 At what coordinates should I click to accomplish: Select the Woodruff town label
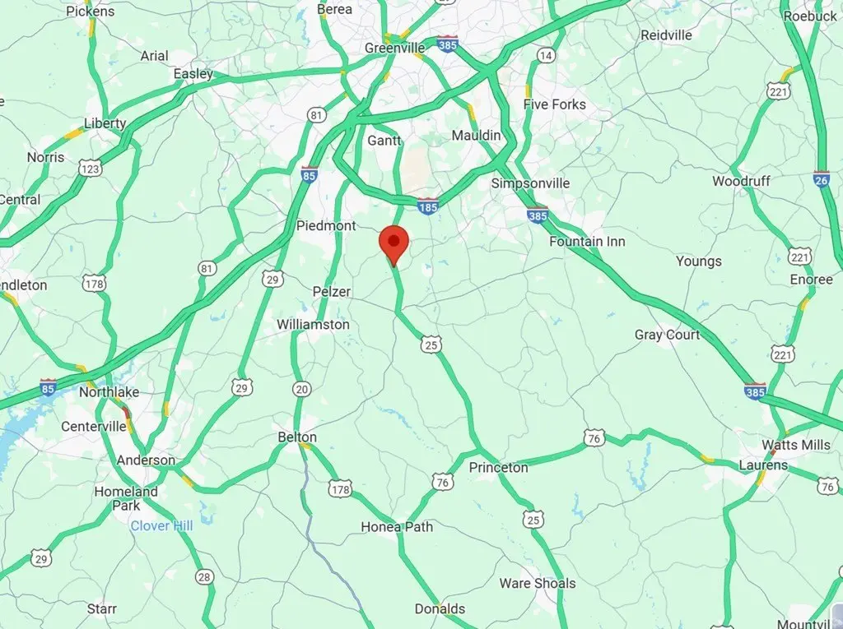tap(742, 181)
